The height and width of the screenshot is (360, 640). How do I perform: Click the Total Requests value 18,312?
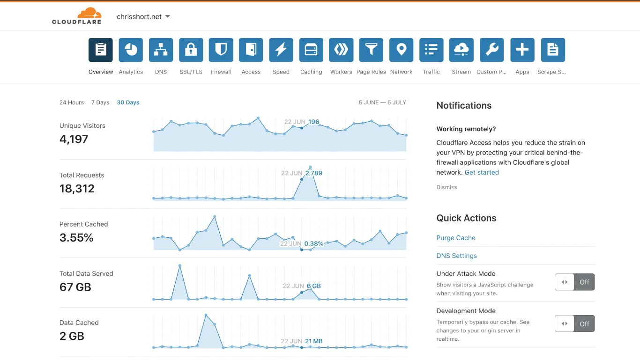(77, 189)
